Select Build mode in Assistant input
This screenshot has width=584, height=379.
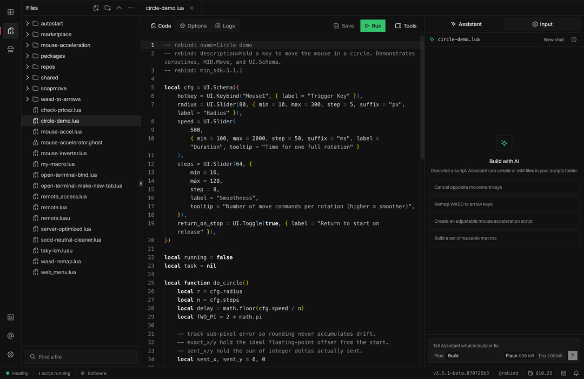(453, 356)
